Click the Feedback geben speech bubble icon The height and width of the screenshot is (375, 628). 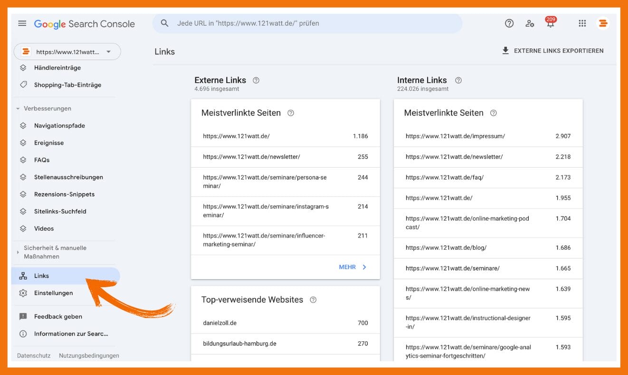pos(23,316)
